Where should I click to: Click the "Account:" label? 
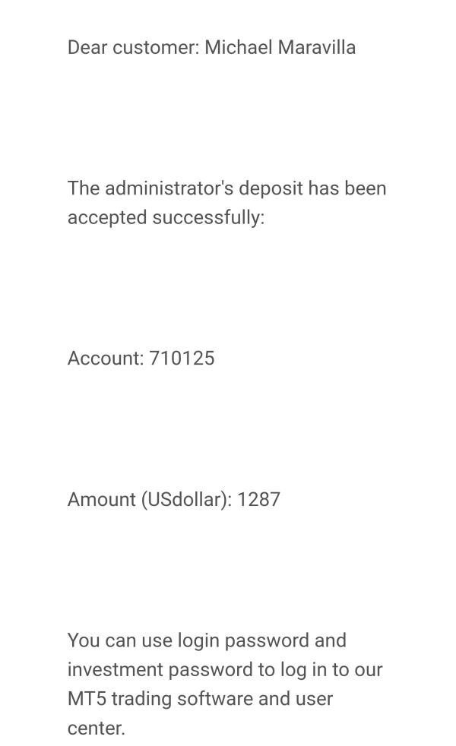tap(105, 358)
